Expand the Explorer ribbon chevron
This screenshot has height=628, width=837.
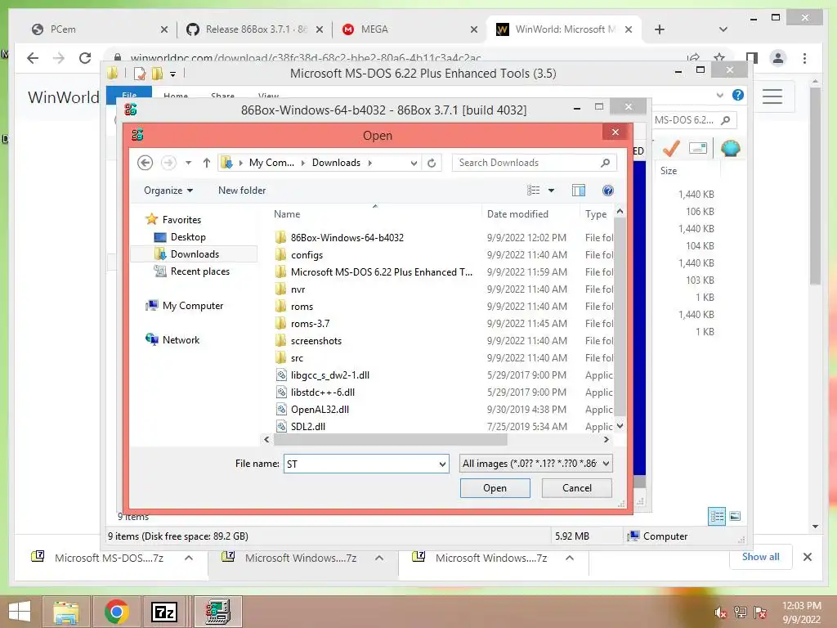coord(719,95)
